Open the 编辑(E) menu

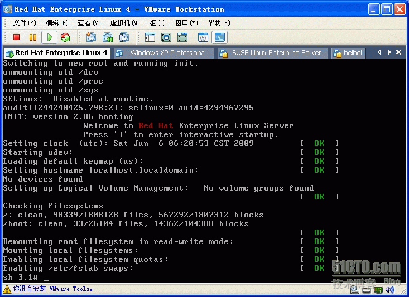tap(56, 23)
